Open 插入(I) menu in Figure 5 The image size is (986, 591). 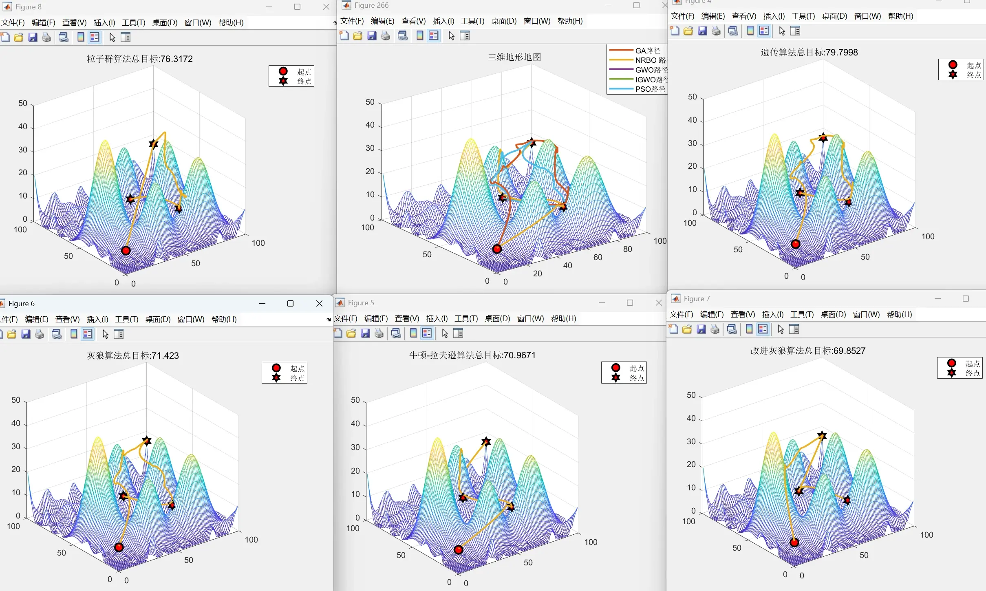(x=437, y=319)
